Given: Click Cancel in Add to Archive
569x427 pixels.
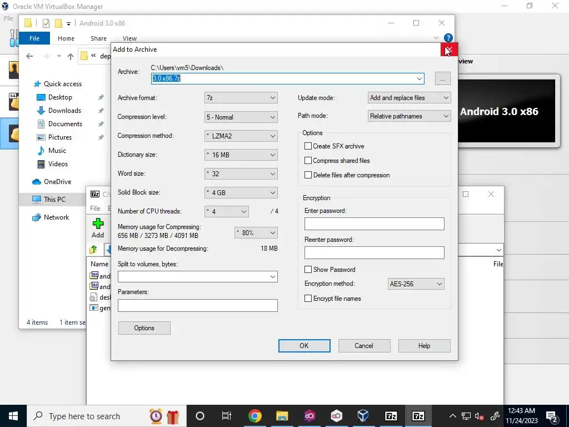Looking at the screenshot, I should (364, 346).
